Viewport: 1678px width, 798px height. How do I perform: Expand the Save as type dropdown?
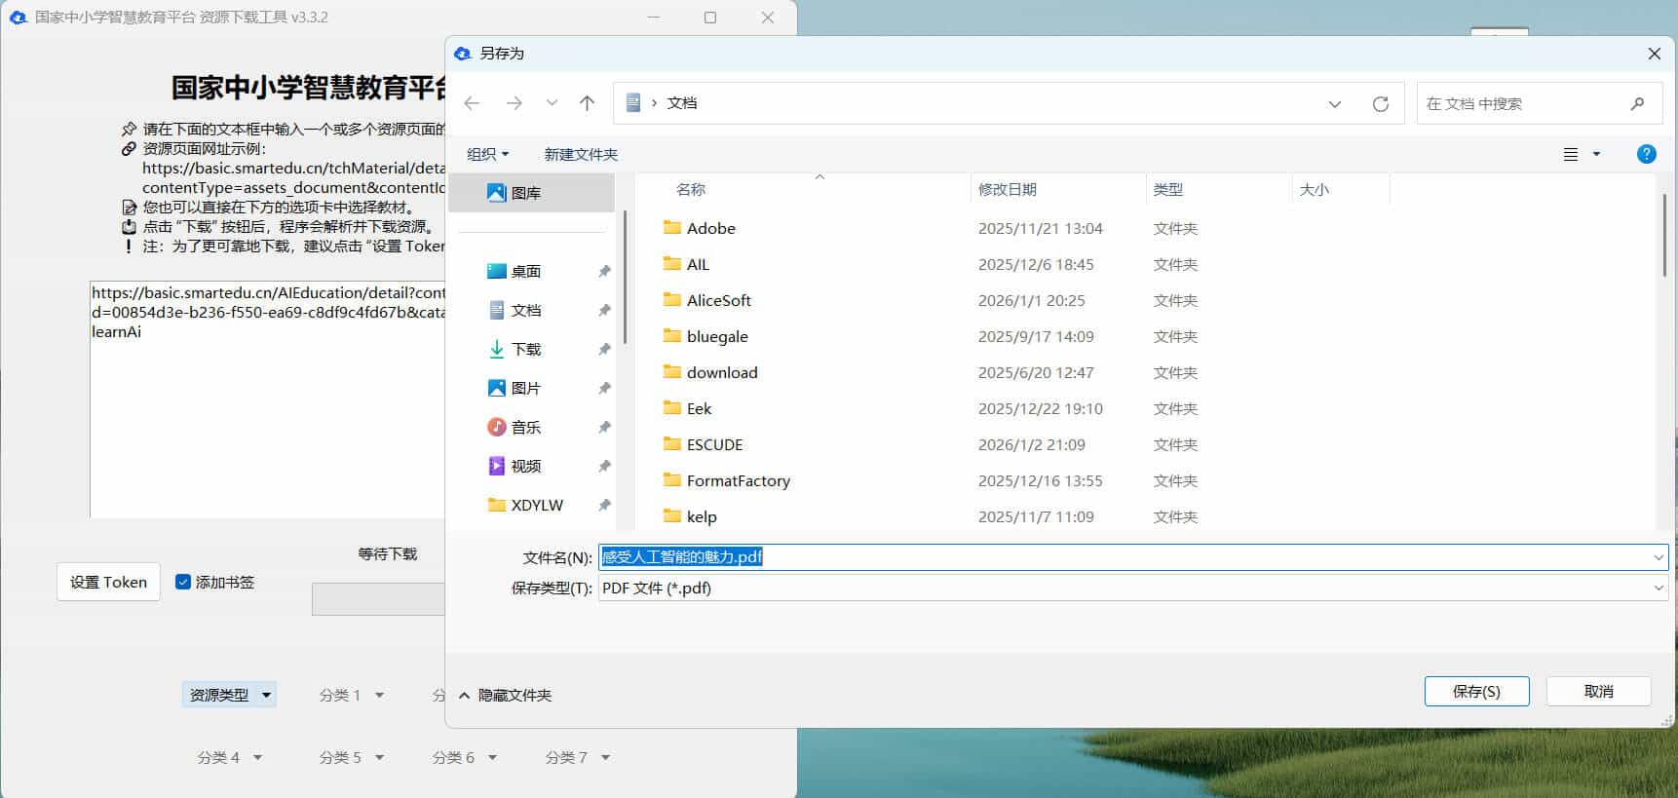click(1658, 588)
